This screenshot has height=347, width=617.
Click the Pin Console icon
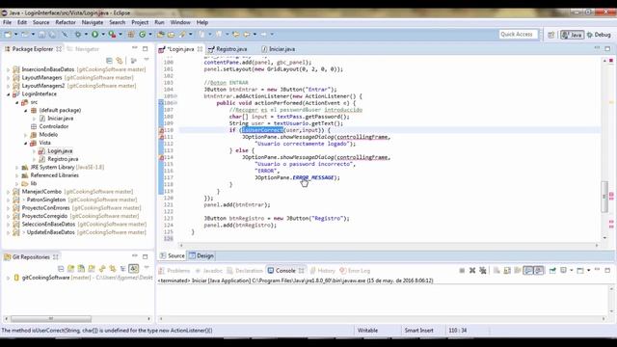552,271
